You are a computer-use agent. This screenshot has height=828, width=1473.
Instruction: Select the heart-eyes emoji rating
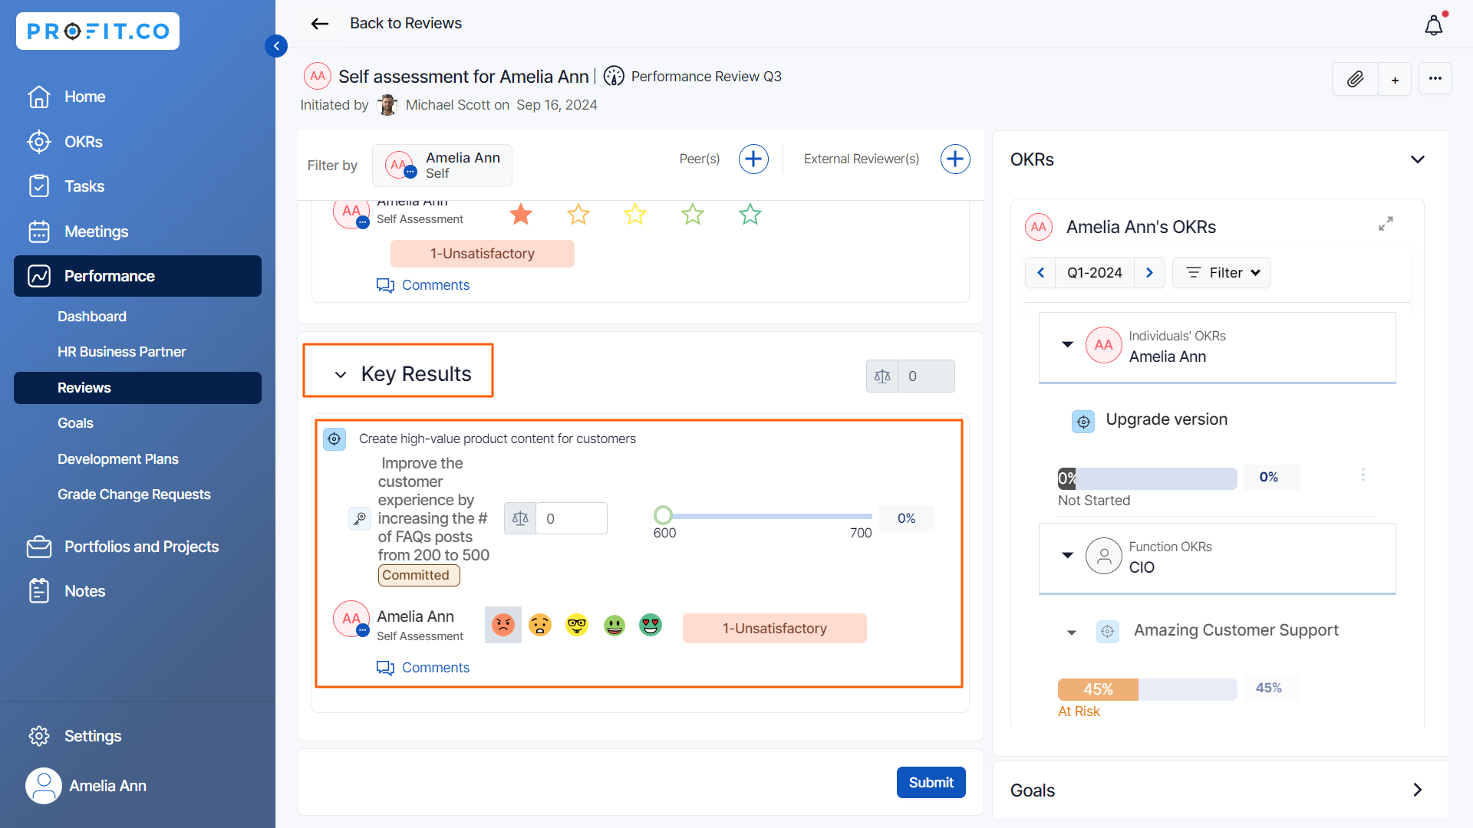[651, 625]
